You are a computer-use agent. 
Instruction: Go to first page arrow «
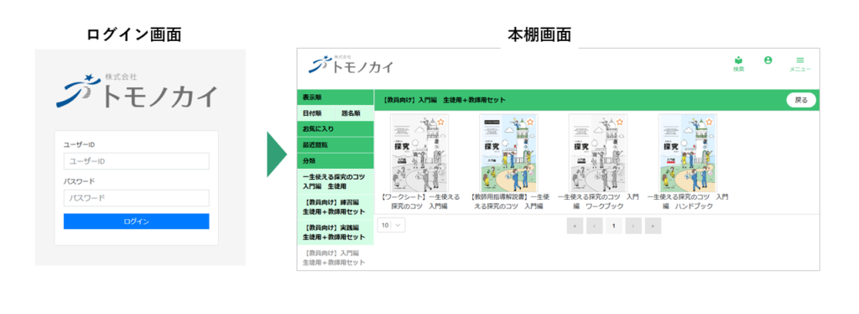click(x=575, y=226)
